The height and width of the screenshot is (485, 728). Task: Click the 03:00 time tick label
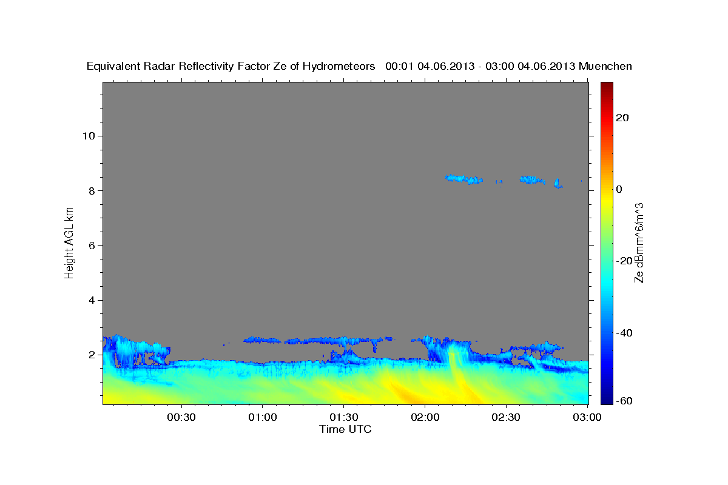(587, 418)
